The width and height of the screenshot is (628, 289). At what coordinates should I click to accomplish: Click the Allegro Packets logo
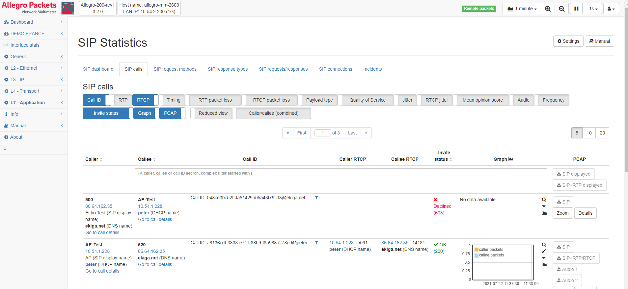pos(38,8)
